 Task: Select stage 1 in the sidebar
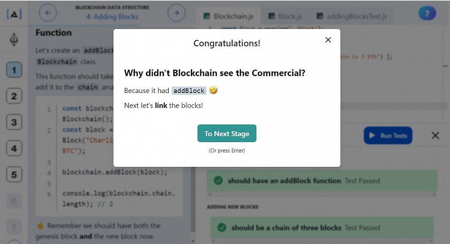(x=14, y=70)
